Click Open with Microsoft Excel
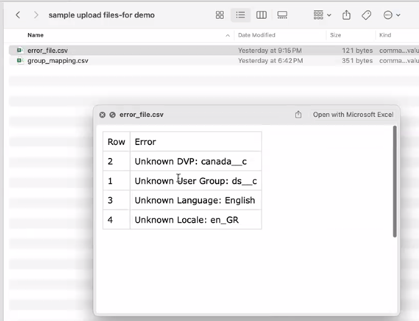This screenshot has height=321, width=419. point(353,114)
